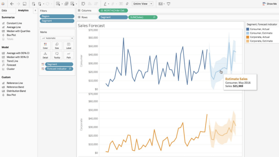Image resolution: width=279 pixels, height=157 pixels.
Task: Open the Tooltip marks card
Action: point(57,55)
